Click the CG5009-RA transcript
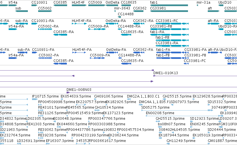Viewport: 237px width, 145px height. (97, 29)
